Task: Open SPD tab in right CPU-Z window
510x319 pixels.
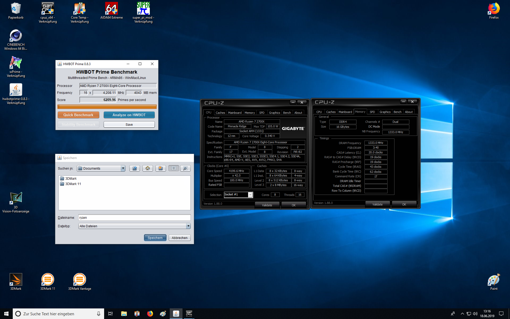Action: pos(372,112)
